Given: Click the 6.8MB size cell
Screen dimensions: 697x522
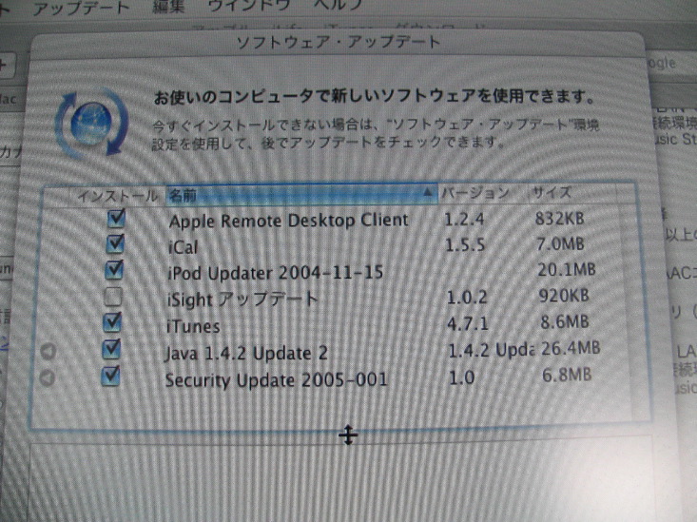Looking at the screenshot, I should [x=567, y=375].
